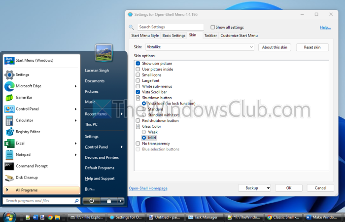The height and width of the screenshot is (222, 345).
Task: Uncheck Vista Scroll bar option
Action: coord(138,92)
